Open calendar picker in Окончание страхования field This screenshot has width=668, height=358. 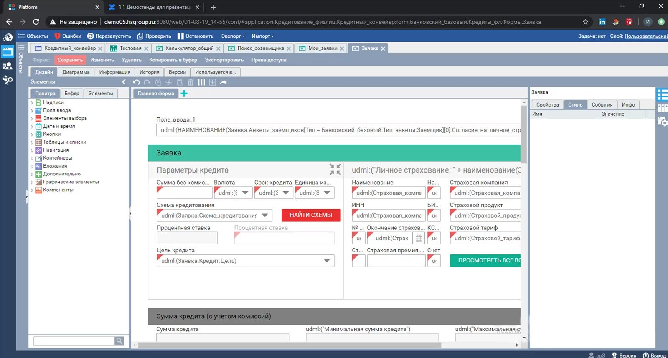(x=419, y=238)
